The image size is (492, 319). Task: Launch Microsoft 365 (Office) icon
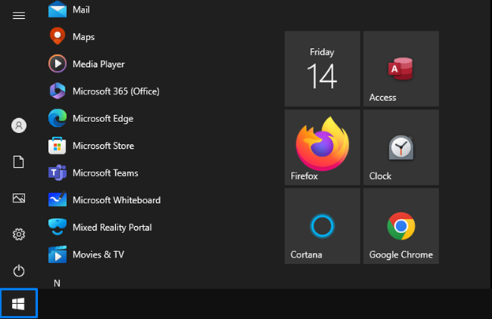coord(58,91)
